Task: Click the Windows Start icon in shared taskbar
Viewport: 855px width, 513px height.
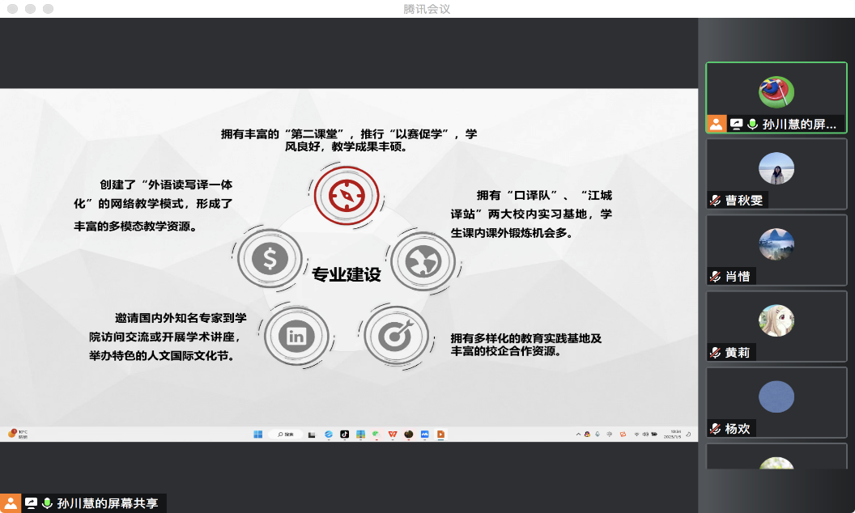Action: tap(257, 435)
